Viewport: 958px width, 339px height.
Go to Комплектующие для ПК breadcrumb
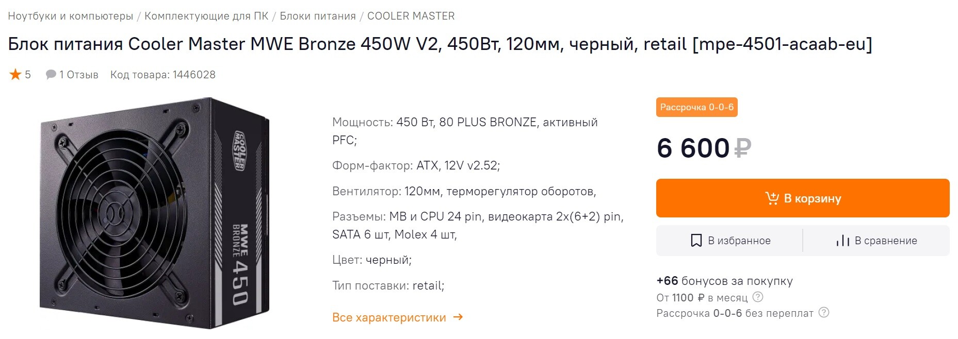click(x=206, y=16)
